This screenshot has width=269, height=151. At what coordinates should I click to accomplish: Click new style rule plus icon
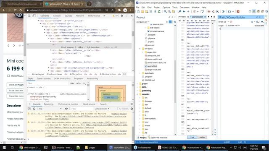coord(84,83)
